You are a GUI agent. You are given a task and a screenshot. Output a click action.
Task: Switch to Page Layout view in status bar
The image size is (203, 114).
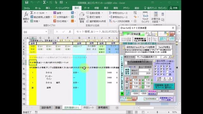(x=136, y=112)
